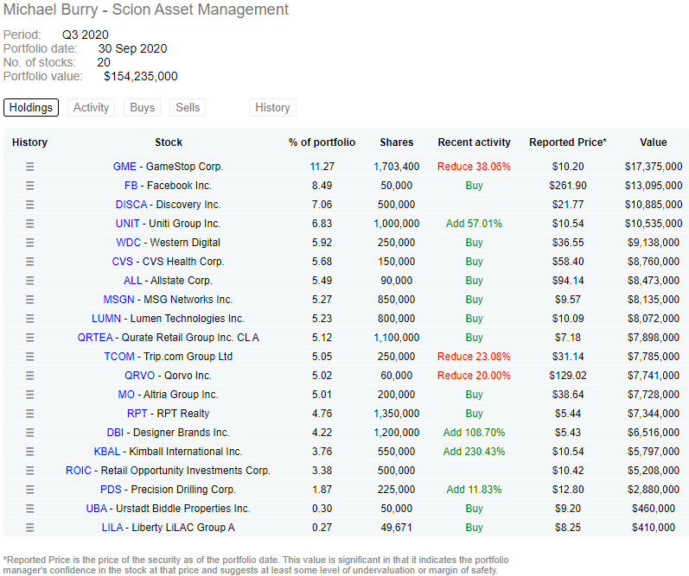This screenshot has width=689, height=576.
Task: Open history icon for Western Digital row
Action: [x=29, y=243]
